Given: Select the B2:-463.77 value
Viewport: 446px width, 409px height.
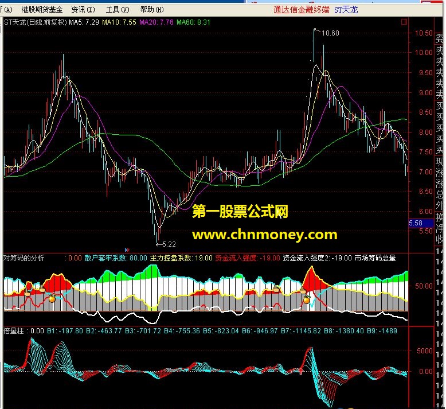Looking at the screenshot, I should point(104,331).
